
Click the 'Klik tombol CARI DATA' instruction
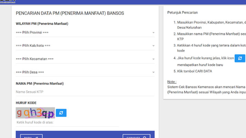point(195,71)
